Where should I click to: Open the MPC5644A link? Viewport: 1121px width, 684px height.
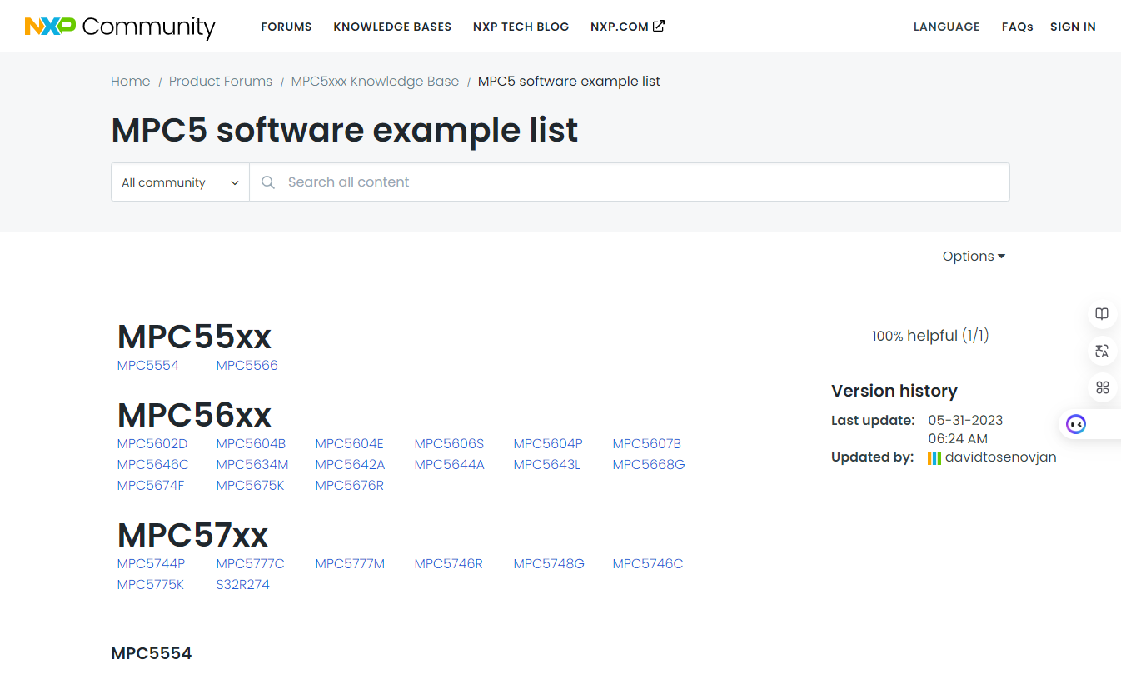tap(450, 465)
